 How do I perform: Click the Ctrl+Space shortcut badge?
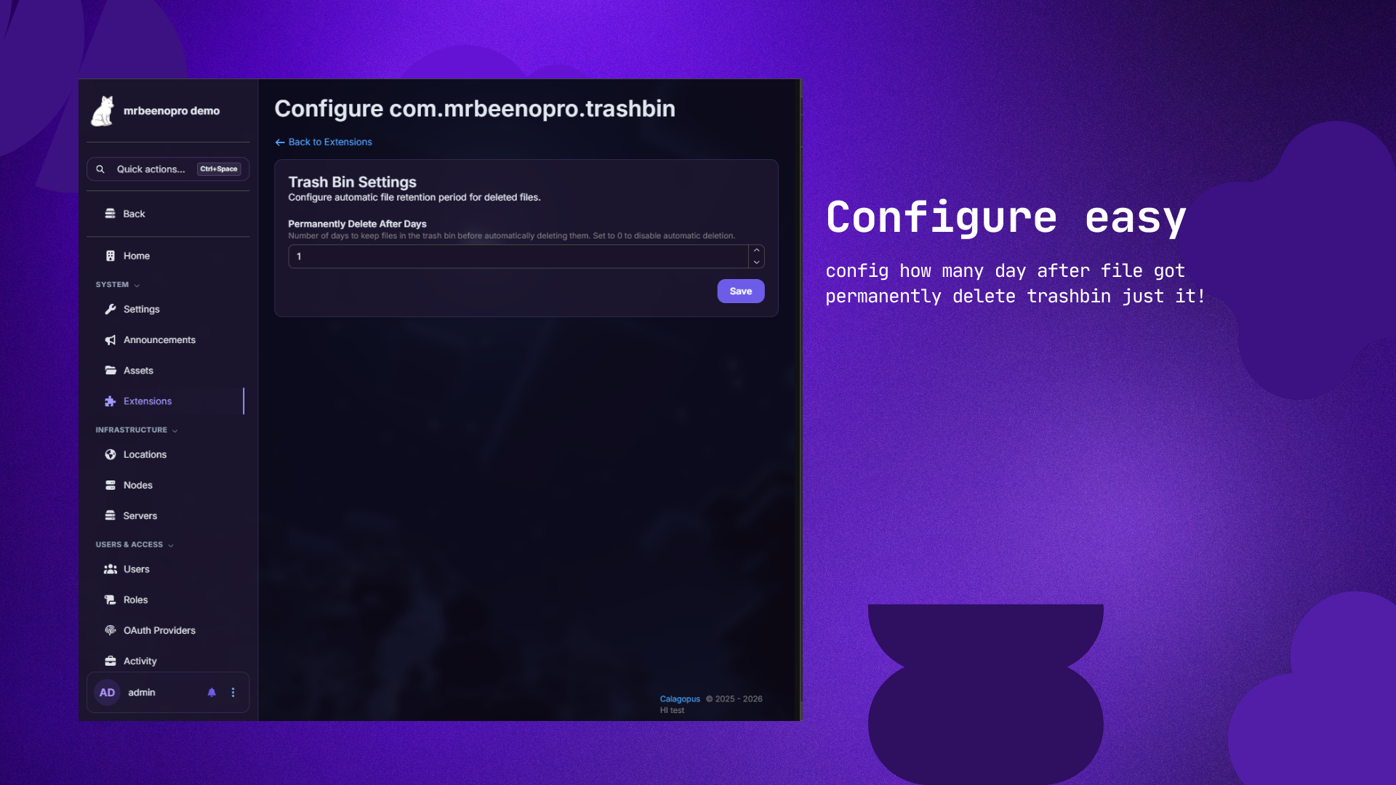tap(219, 169)
